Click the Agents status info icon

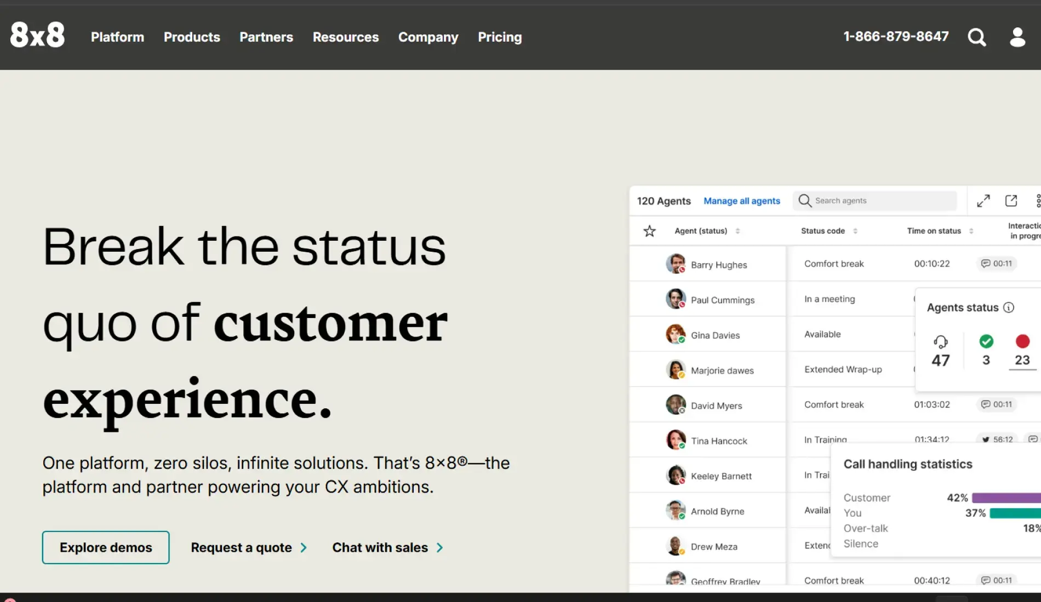(1009, 308)
